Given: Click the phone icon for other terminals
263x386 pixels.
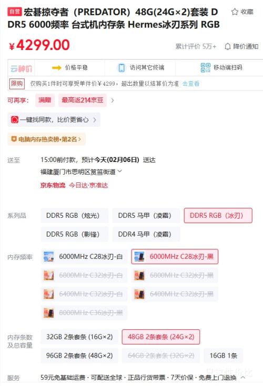Looking at the screenshot, I should coord(122,68).
